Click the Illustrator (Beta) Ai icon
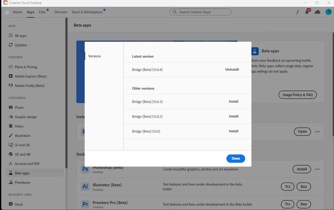This screenshot has width=334, height=210. click(x=85, y=187)
